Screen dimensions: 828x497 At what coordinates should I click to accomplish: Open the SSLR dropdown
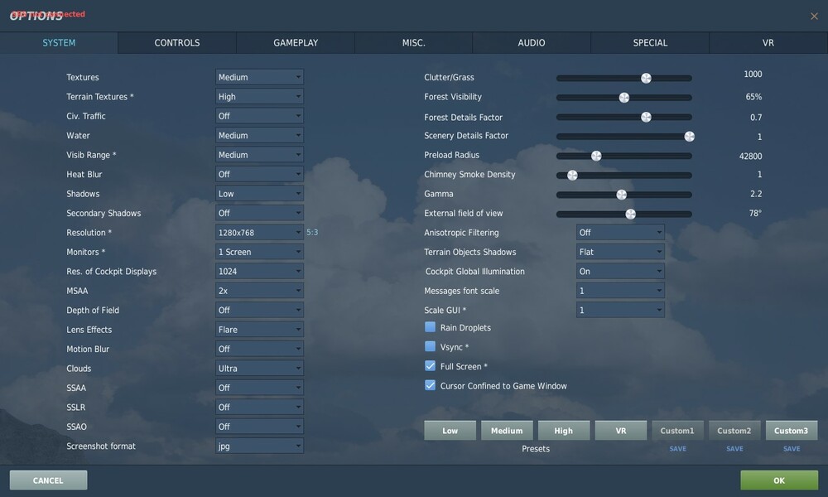(259, 408)
